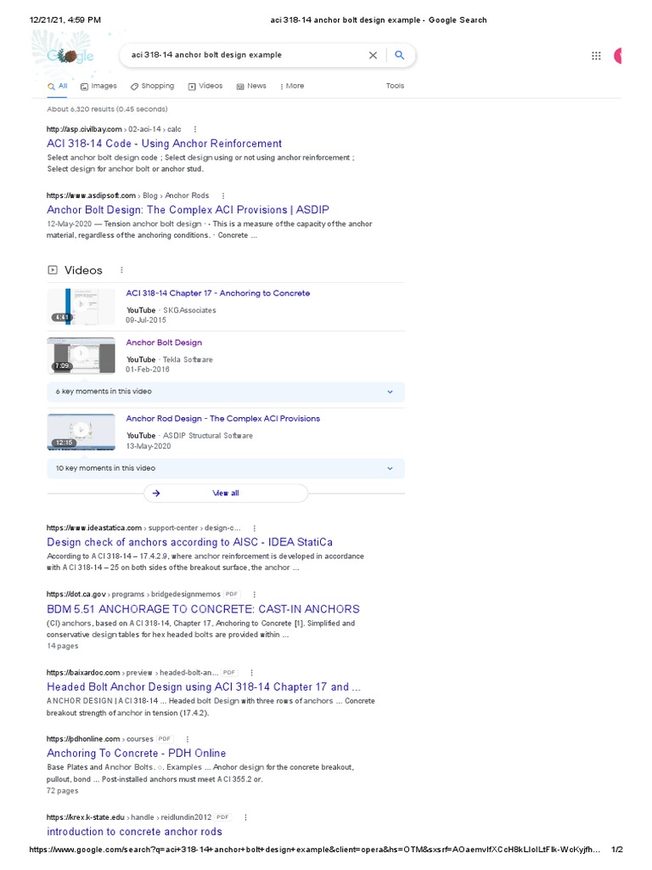Open options for the ideastatica.com result
The height and width of the screenshot is (870, 652).
tap(255, 528)
